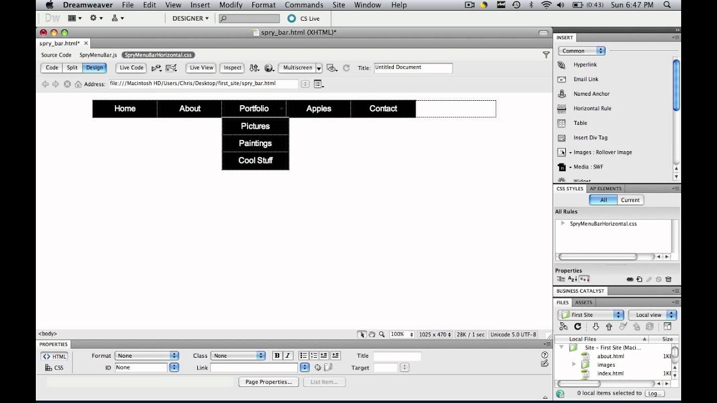717x403 pixels.
Task: Open the First Site dropdown
Action: click(590, 315)
